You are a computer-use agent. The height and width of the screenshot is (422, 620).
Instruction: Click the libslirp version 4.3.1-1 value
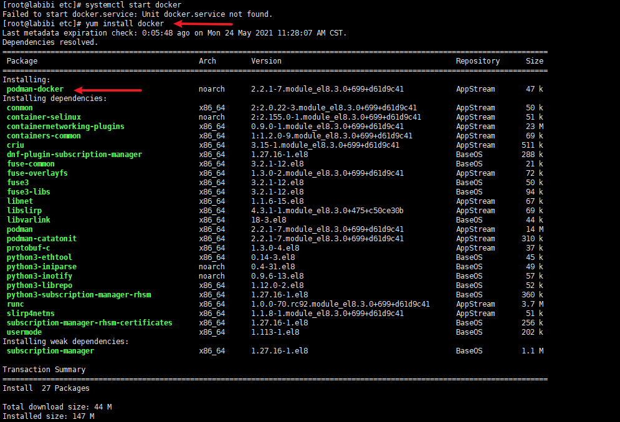click(x=327, y=211)
